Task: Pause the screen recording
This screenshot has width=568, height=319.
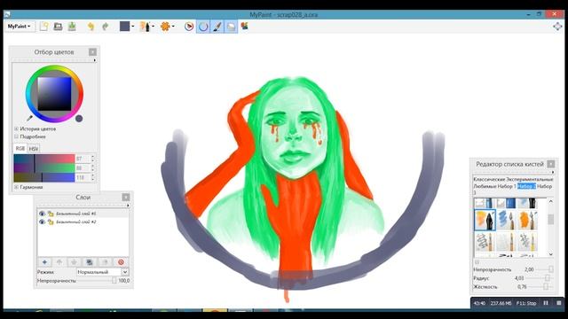Action: click(x=546, y=303)
